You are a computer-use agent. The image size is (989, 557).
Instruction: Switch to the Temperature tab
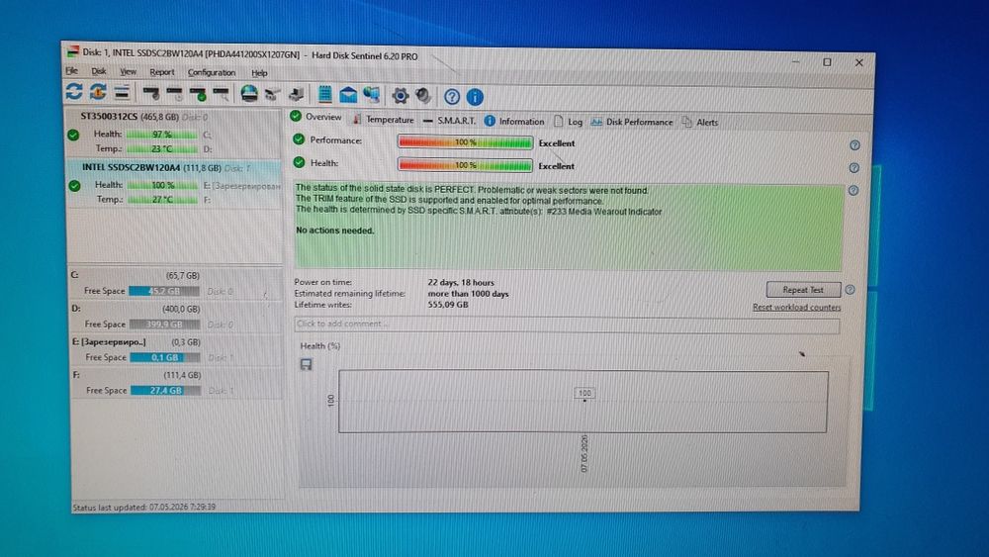click(383, 120)
